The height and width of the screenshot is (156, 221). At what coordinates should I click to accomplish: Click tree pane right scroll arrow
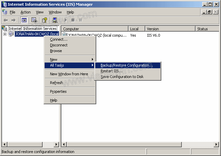[x=56, y=145]
